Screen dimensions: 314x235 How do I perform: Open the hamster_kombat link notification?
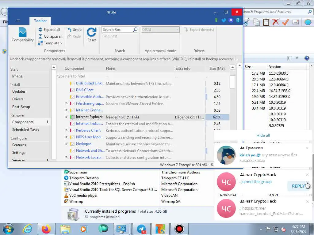pyautogui.click(x=263, y=208)
